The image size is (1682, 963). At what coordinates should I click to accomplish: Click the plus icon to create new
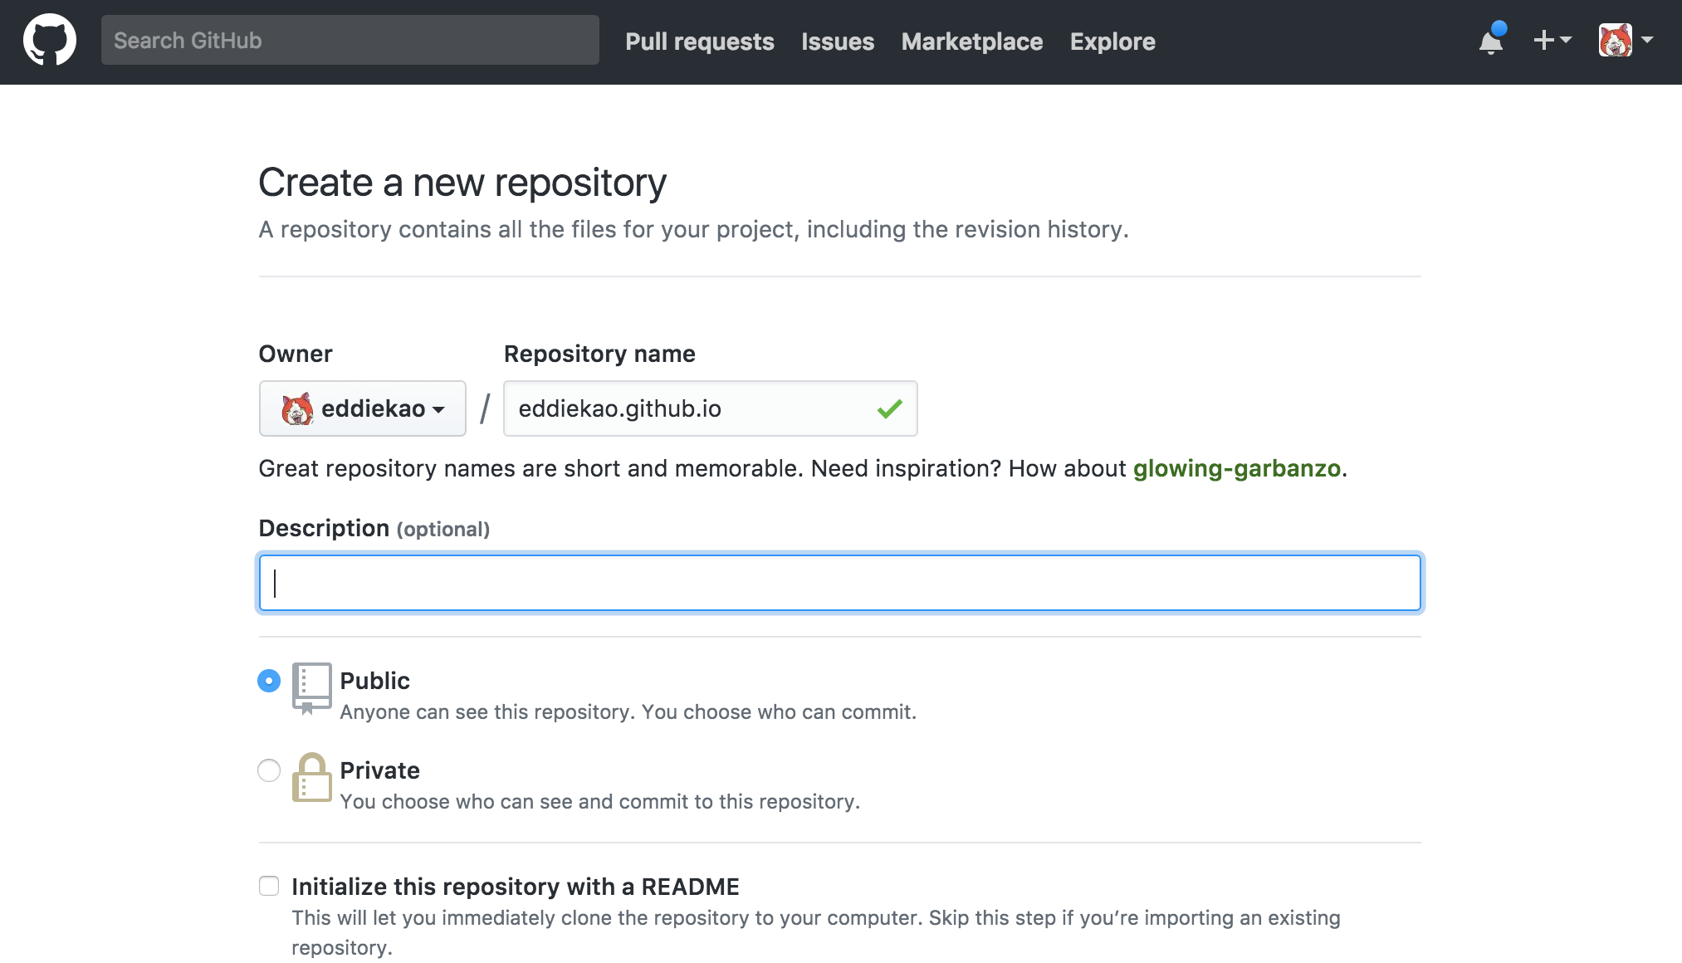point(1544,40)
